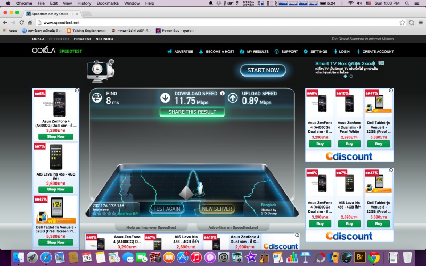This screenshot has width=426, height=266.
Task: Select the first ad carousel dot
Action: (x=345, y=76)
